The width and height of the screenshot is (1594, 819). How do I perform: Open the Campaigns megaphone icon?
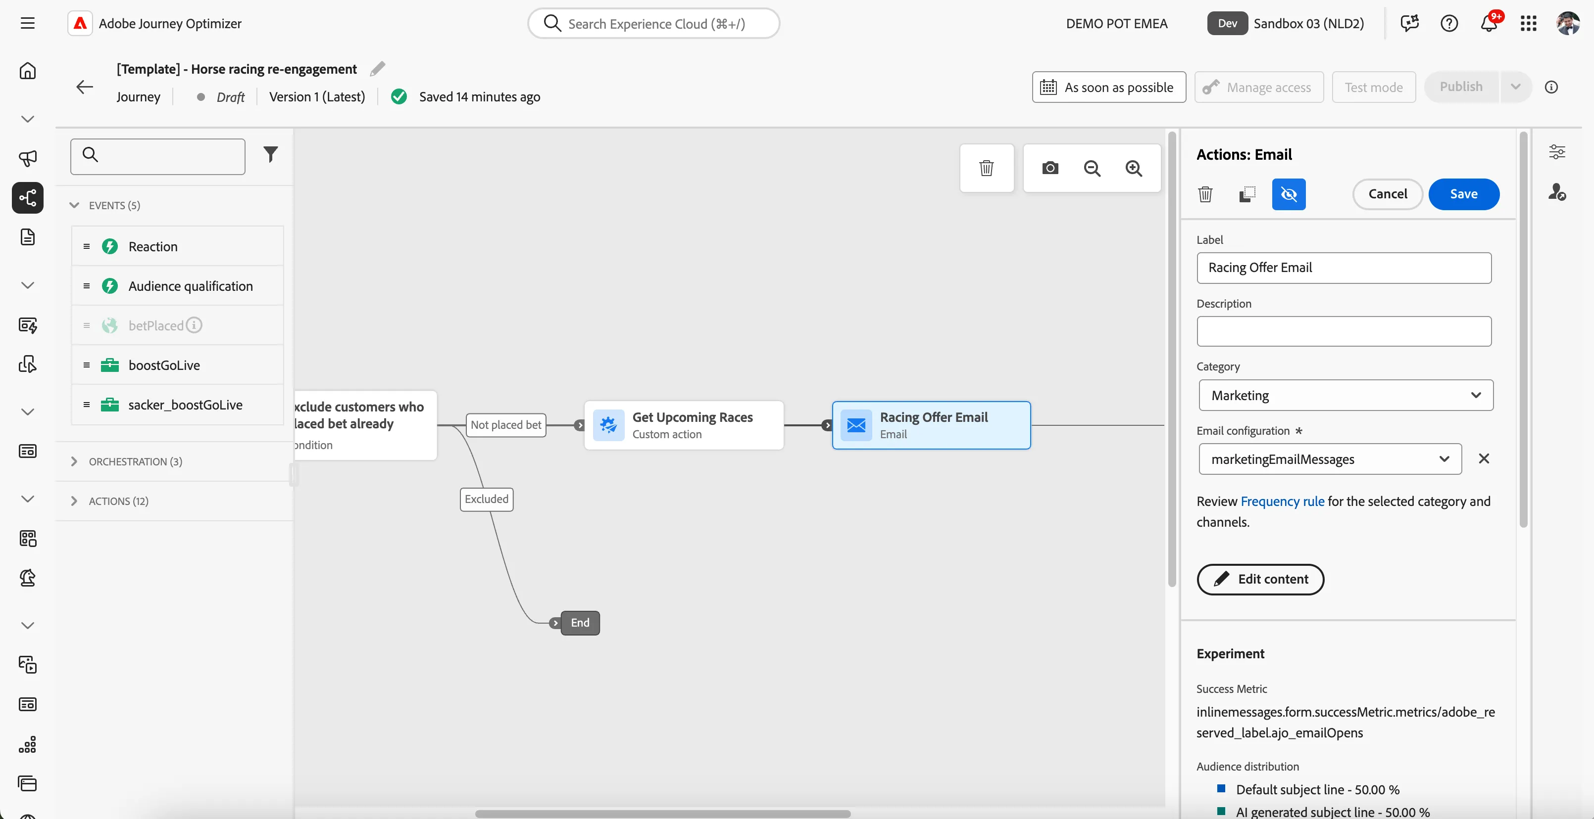click(x=27, y=158)
